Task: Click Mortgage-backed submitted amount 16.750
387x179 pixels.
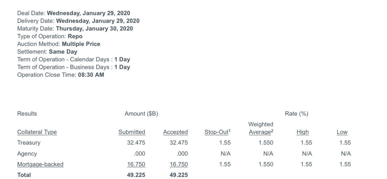Action: point(136,164)
